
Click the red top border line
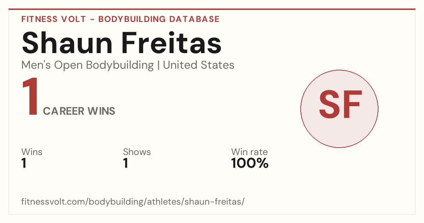212,9
